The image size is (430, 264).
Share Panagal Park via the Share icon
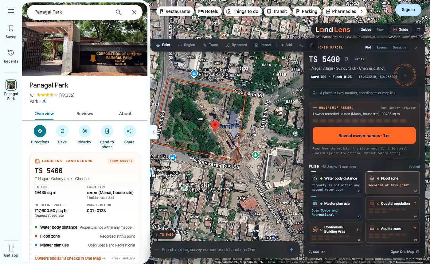[x=129, y=131]
